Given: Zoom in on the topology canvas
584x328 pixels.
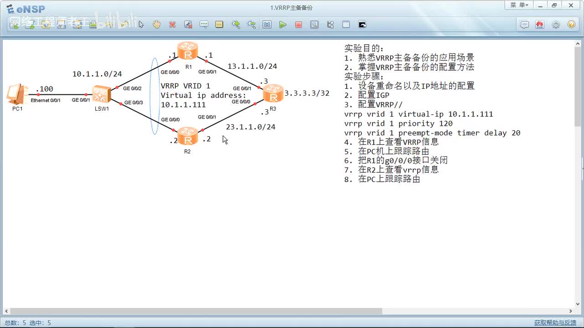Looking at the screenshot, I should tap(235, 25).
